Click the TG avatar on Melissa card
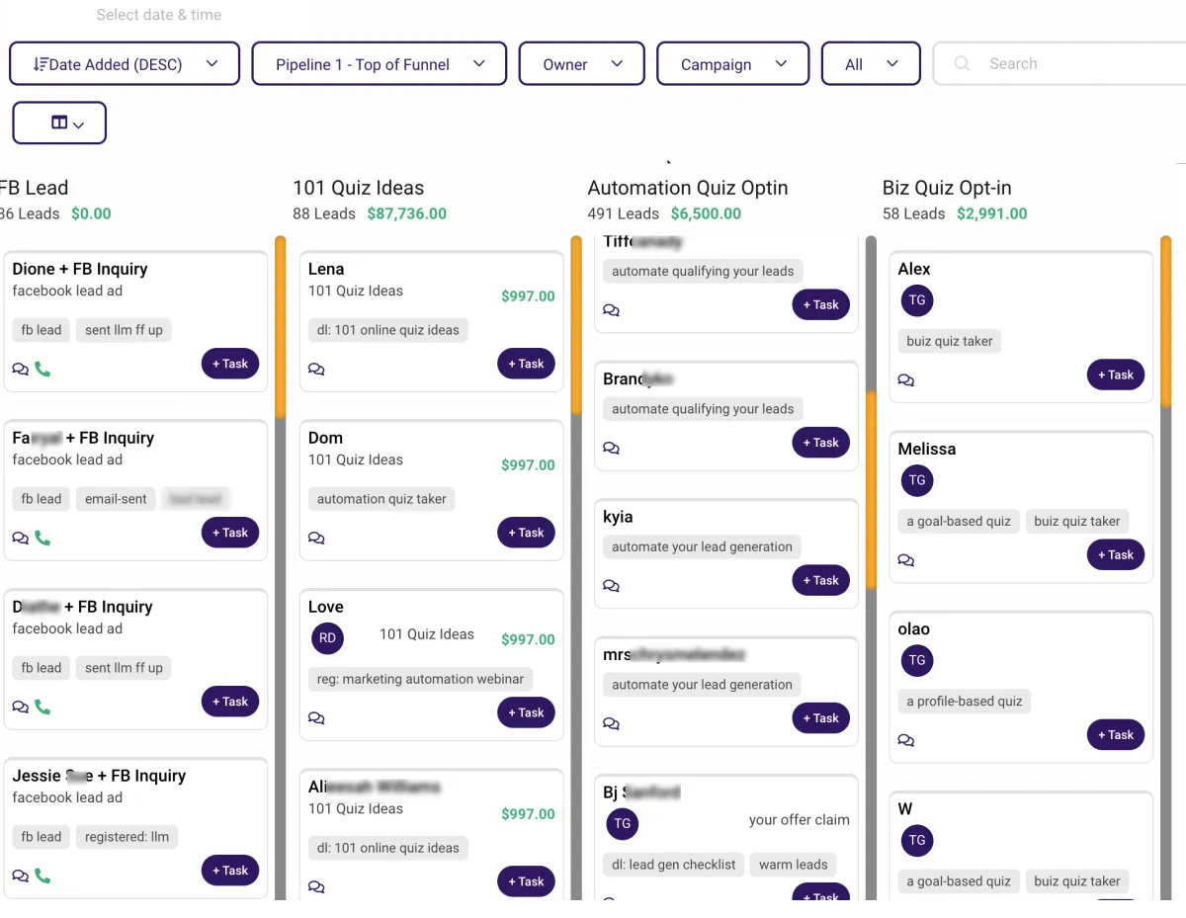 (x=917, y=480)
